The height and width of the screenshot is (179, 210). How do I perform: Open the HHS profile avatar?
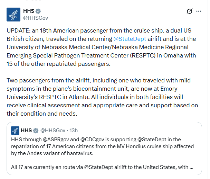point(13,15)
